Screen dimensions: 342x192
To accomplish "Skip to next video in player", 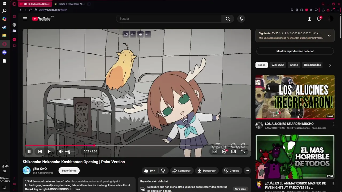I will tap(49, 151).
